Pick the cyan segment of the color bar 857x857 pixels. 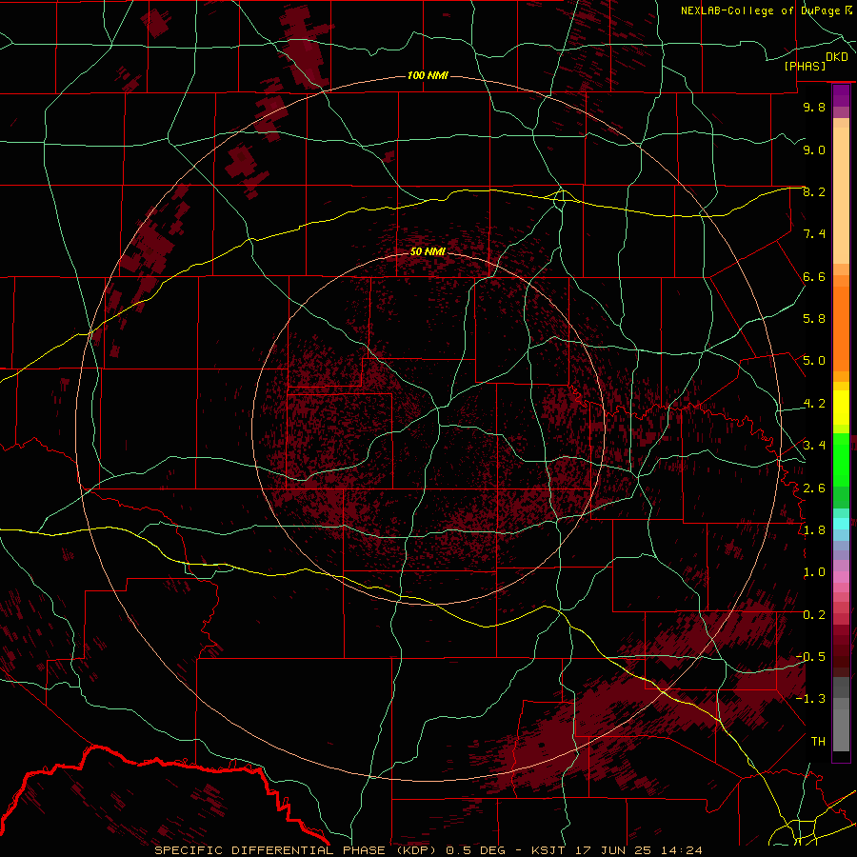841,523
